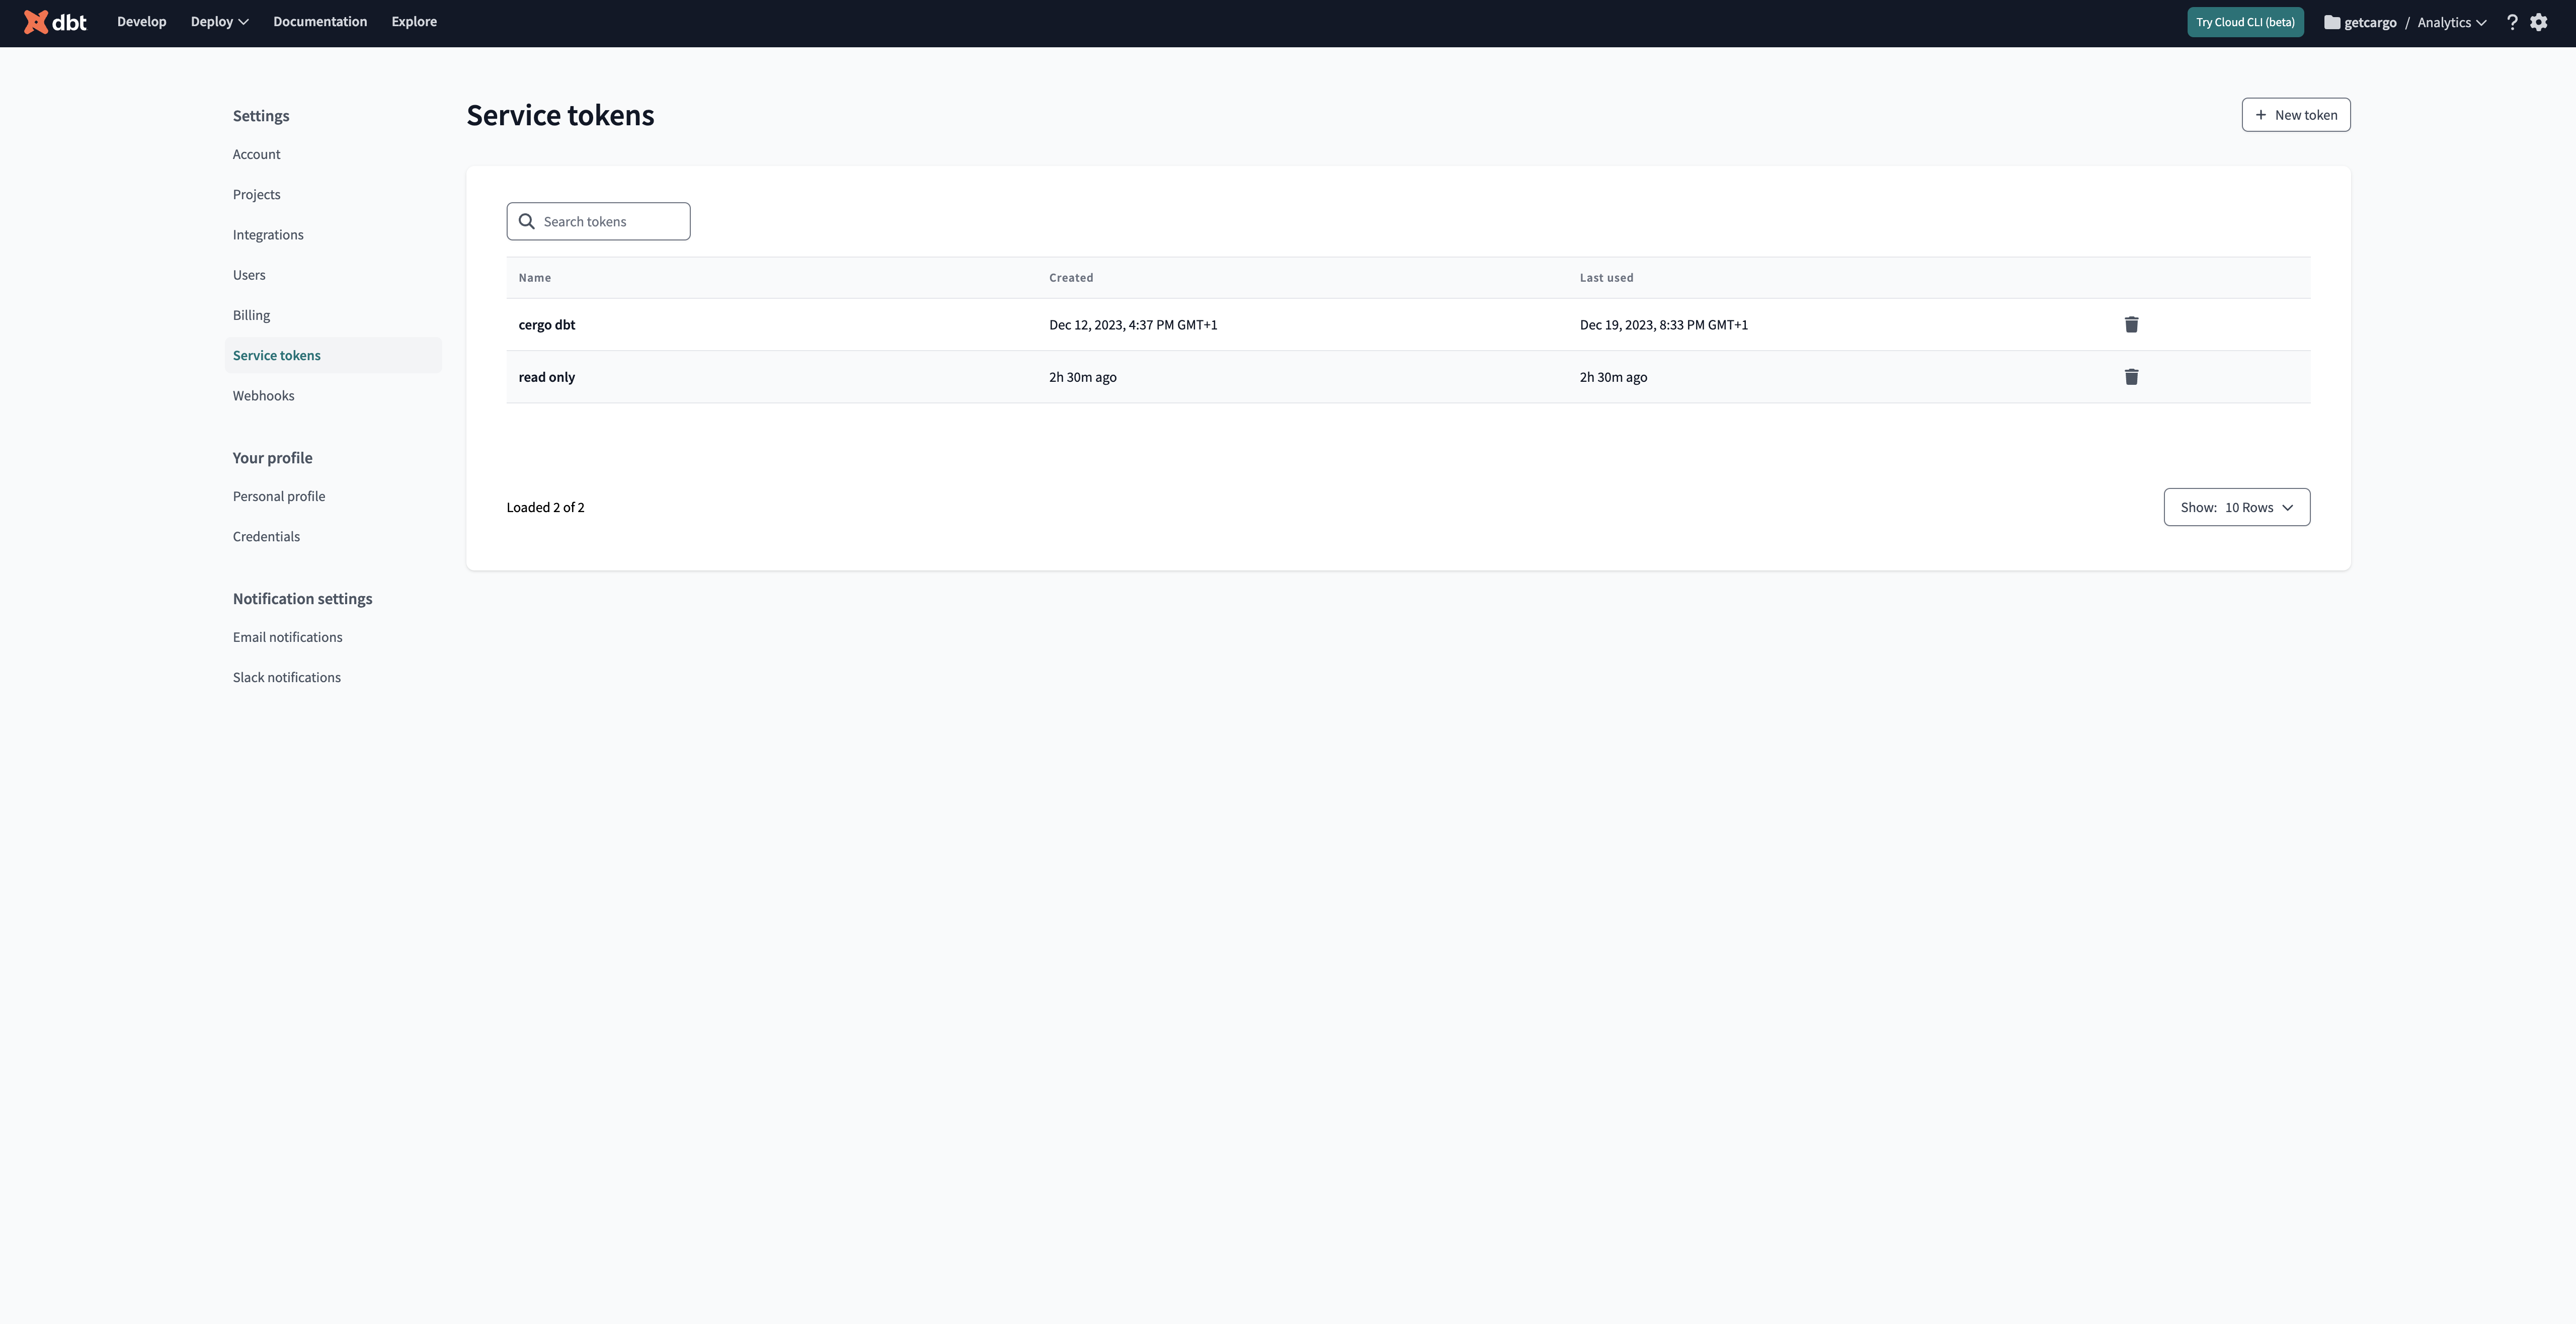Click the Name column header

pyautogui.click(x=535, y=278)
